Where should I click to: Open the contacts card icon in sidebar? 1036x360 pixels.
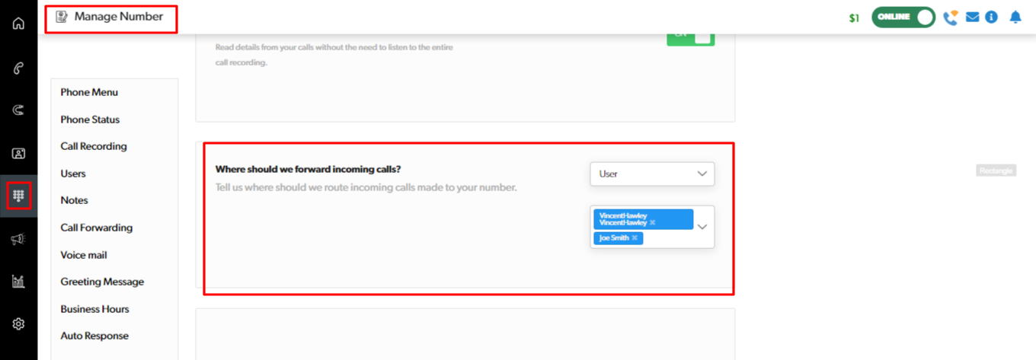click(x=18, y=153)
